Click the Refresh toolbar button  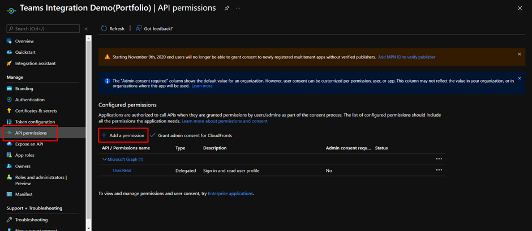tap(113, 28)
